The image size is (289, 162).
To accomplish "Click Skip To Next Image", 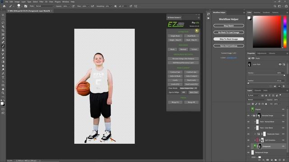I will point(229,39).
